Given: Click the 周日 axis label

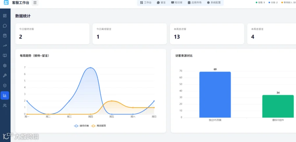Looking at the screenshot, I should pos(154,117).
